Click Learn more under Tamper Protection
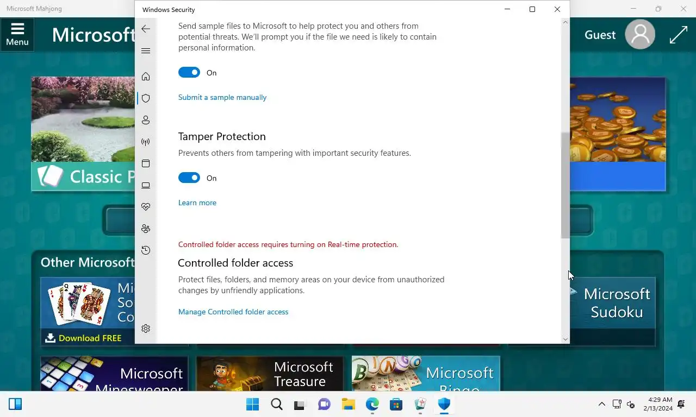This screenshot has width=696, height=417. tap(197, 203)
